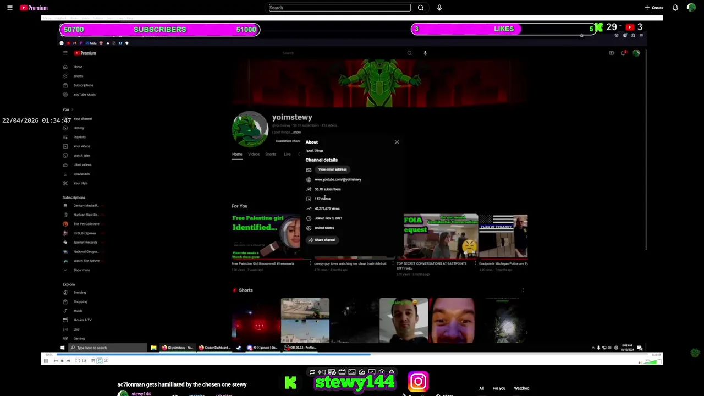Viewport: 704px width, 396px height.
Task: Open the outer YouTube hamburger menu
Action: [x=9, y=8]
